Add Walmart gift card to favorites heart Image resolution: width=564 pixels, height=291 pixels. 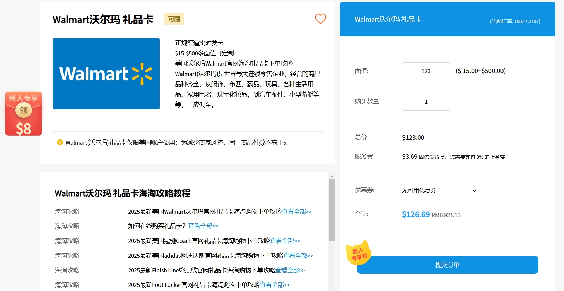click(320, 19)
